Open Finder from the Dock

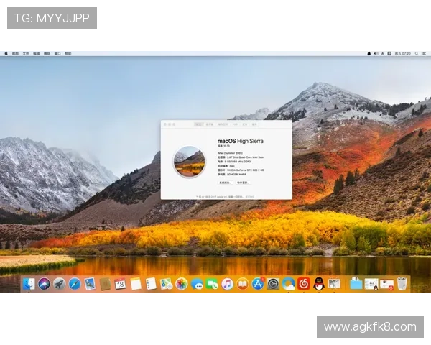click(29, 284)
